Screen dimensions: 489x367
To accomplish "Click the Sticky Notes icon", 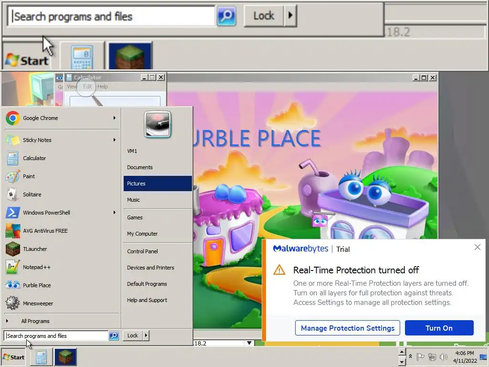I will (x=12, y=140).
